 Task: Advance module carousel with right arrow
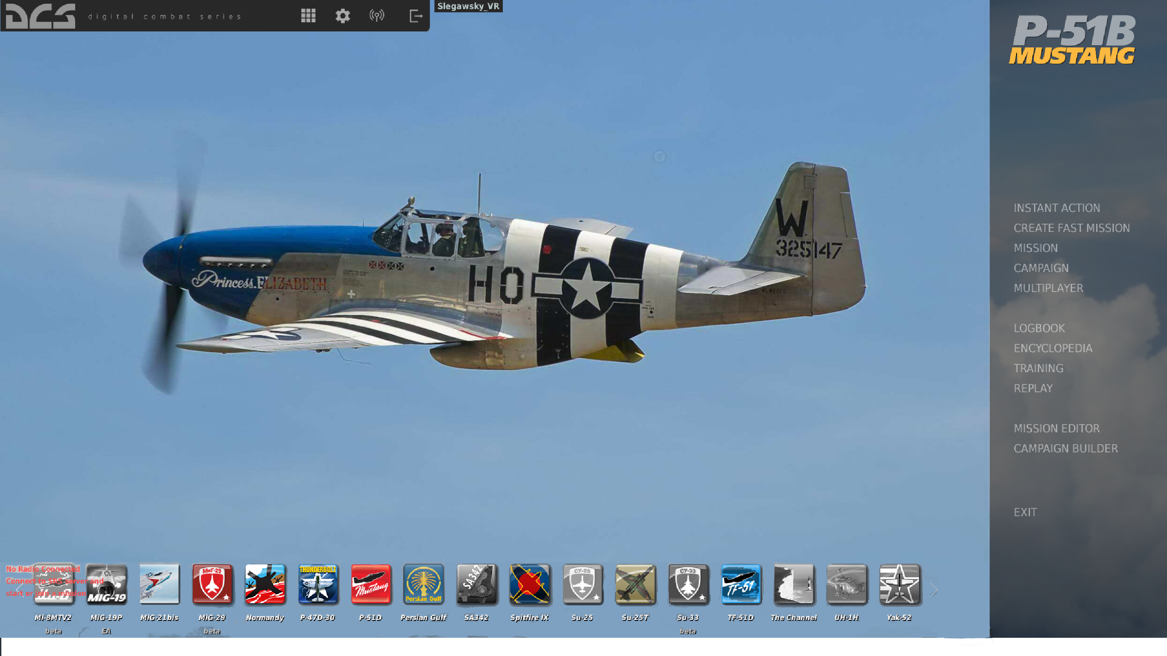click(934, 590)
